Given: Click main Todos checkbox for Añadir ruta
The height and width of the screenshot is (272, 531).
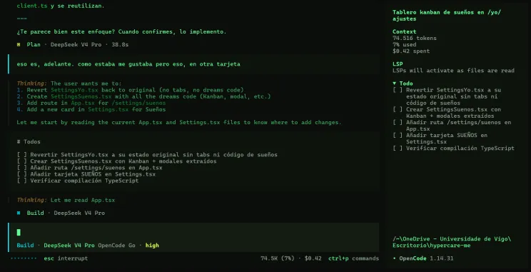Looking at the screenshot, I should [21, 168].
